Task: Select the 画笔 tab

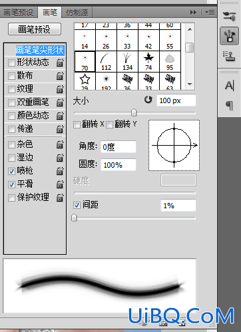Action: tap(50, 12)
